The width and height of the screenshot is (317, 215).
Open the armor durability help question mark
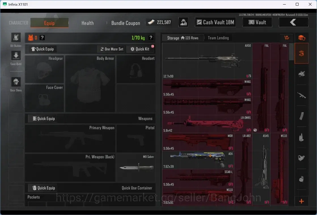tap(42, 38)
